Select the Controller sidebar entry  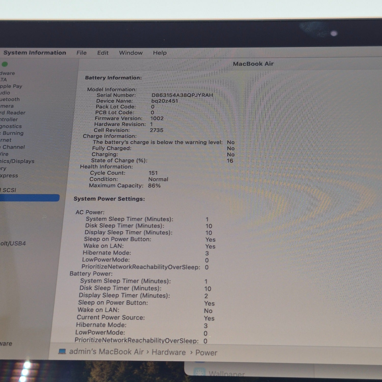[x=9, y=119]
